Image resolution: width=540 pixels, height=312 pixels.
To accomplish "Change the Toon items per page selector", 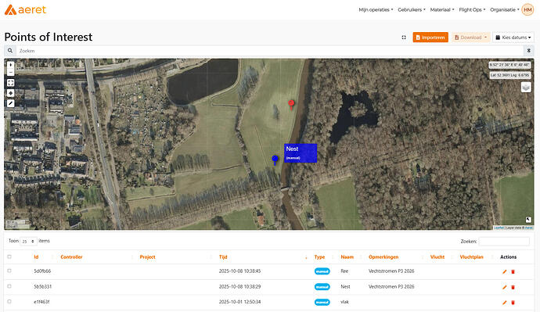I will pyautogui.click(x=29, y=242).
